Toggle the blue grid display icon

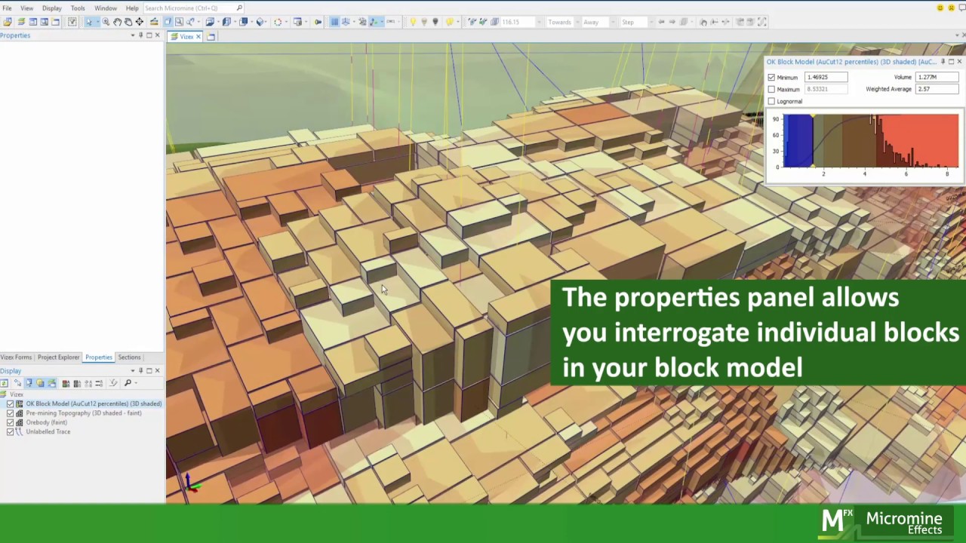334,22
